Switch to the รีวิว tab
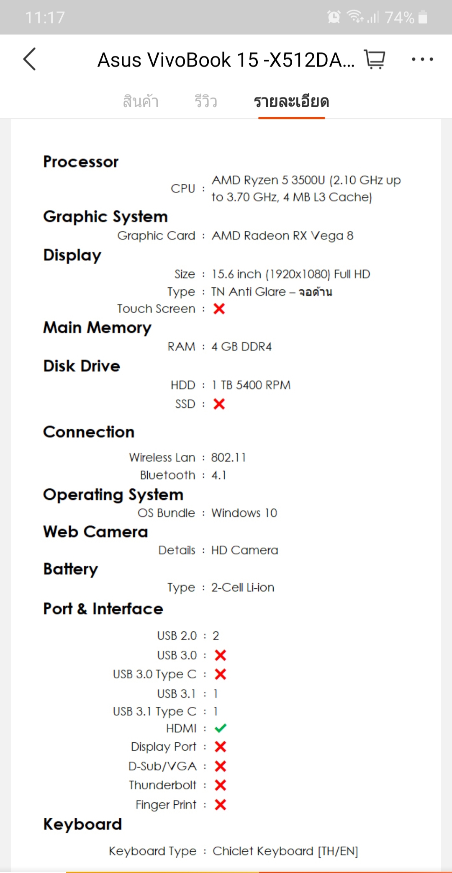Viewport: 452px width, 873px height. click(x=205, y=101)
